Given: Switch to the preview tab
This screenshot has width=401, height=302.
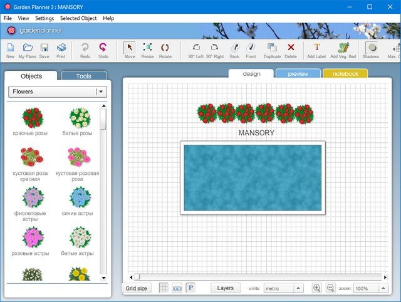Looking at the screenshot, I should pos(298,74).
